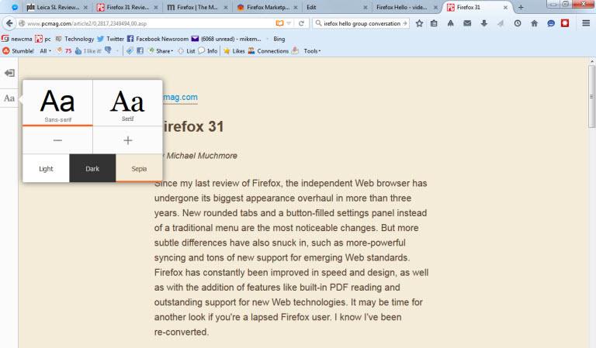Choose the Dark color theme

92,168
